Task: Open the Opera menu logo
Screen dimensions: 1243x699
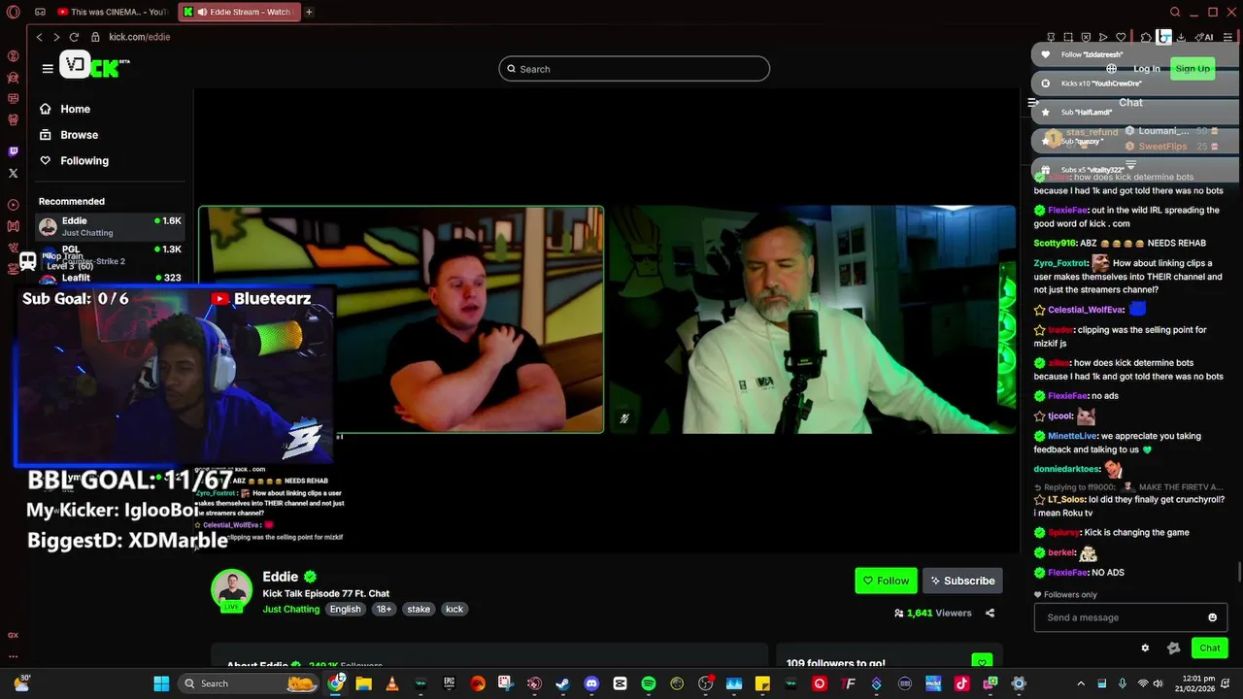Action: pos(13,12)
